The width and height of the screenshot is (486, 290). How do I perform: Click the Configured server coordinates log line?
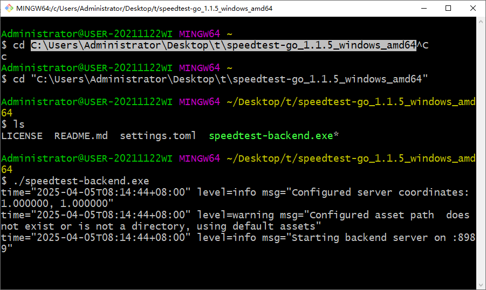coord(235,198)
